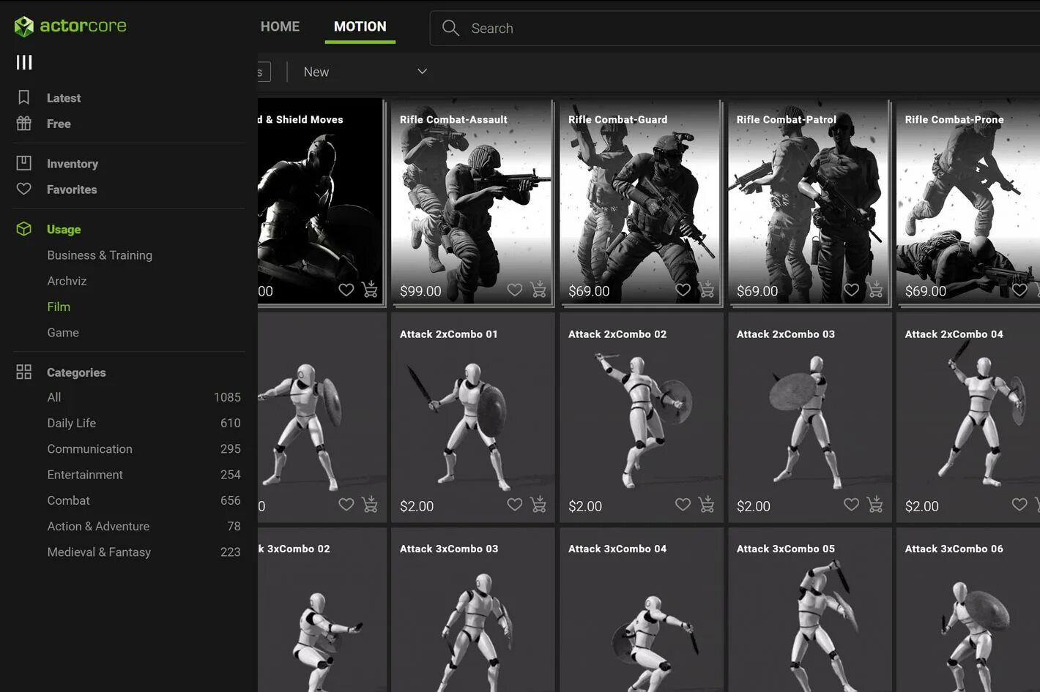This screenshot has width=1040, height=692.
Task: Open the Latest section
Action: point(64,98)
